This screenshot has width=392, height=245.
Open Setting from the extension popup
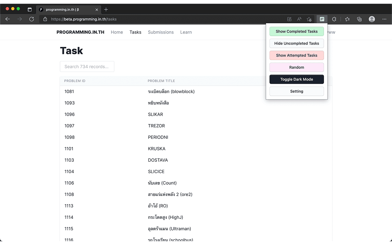[x=296, y=91]
